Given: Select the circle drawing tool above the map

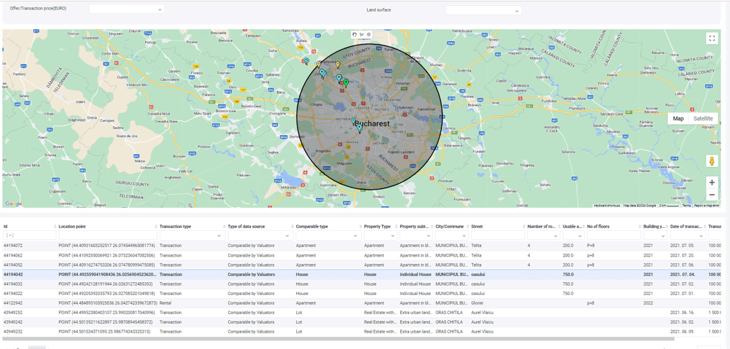Looking at the screenshot, I should tap(369, 34).
